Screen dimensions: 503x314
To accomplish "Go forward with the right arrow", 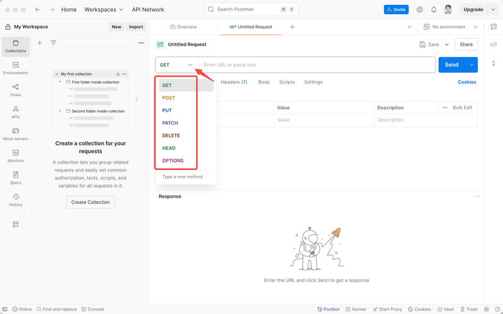I will click(x=52, y=10).
